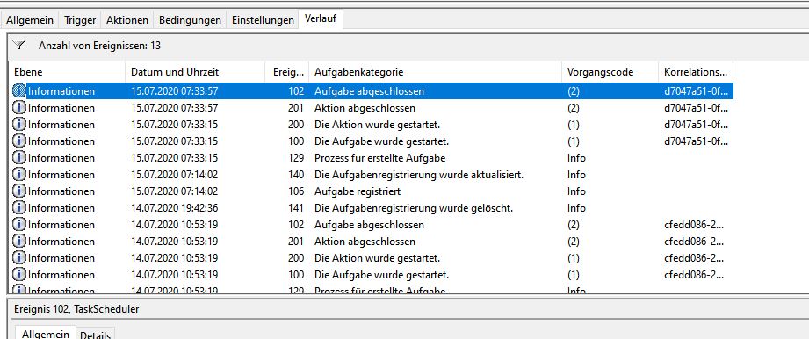
Task: Click date '15.07.2020 07:14:02' in event 140 row
Action: 175,175
